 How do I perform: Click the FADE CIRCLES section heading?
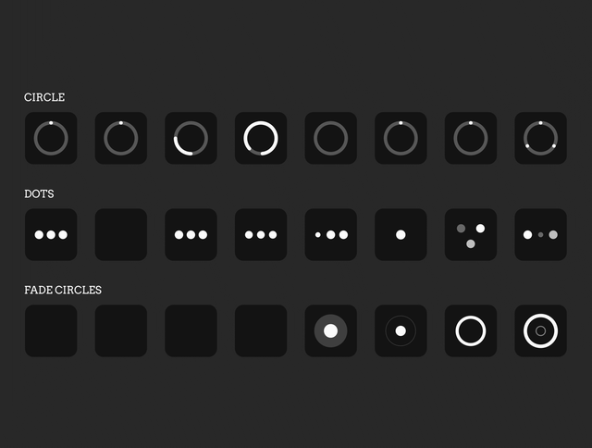point(63,290)
